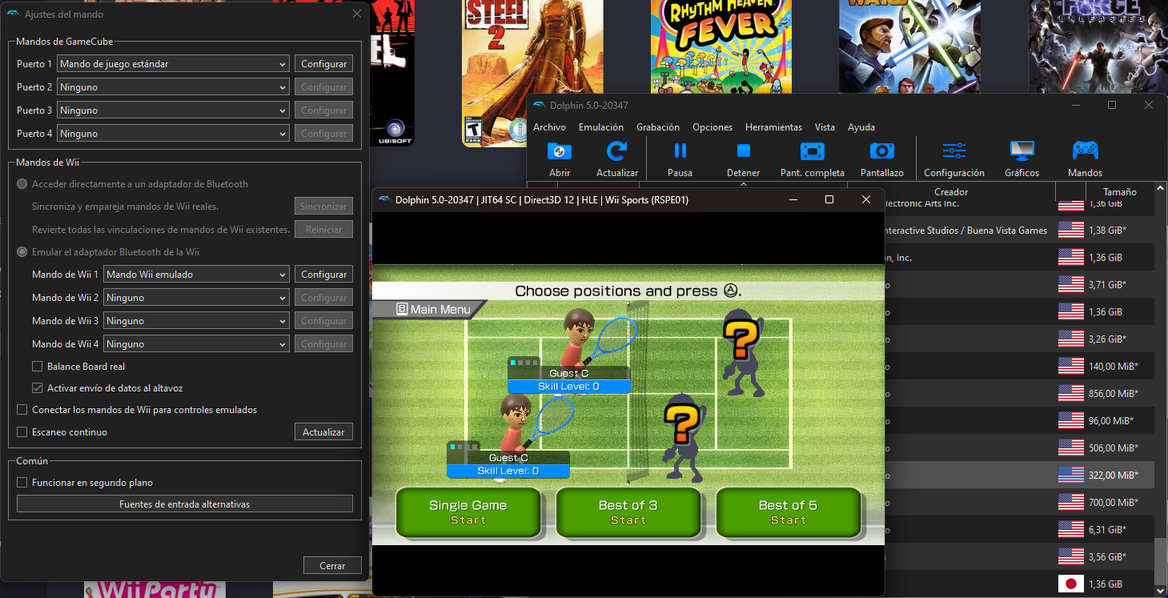This screenshot has width=1168, height=598.
Task: Click the US flag beside 6,31 GiB*
Action: 1070,529
